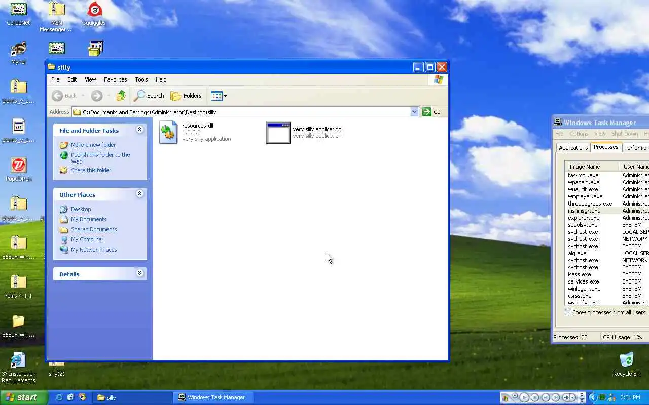Select the 3° Installation Requirements icon
The height and width of the screenshot is (405, 649).
click(x=18, y=367)
